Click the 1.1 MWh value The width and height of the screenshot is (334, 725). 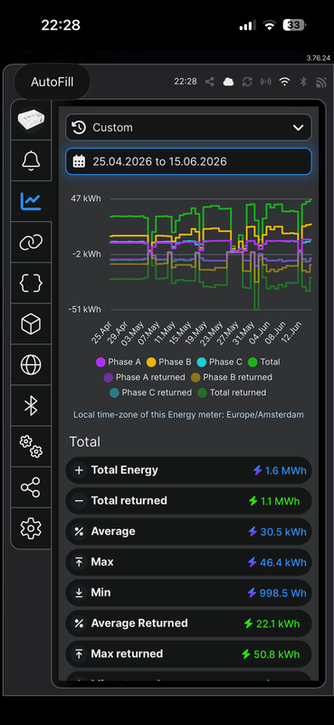click(281, 501)
